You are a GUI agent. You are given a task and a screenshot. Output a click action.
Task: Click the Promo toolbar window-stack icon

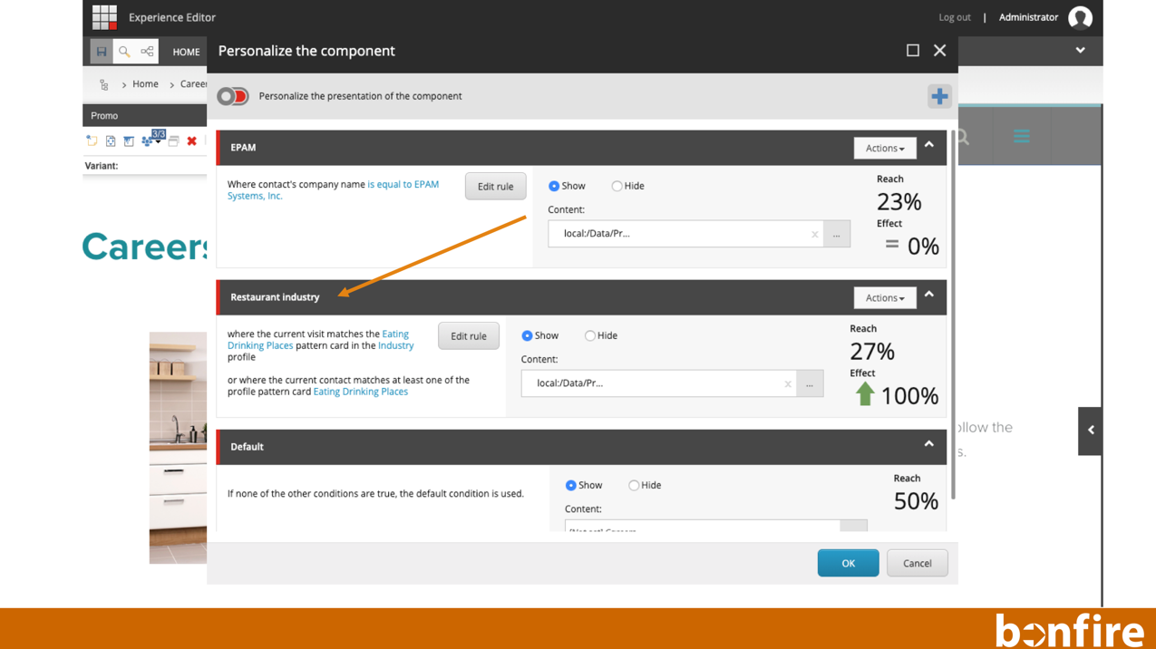173,141
